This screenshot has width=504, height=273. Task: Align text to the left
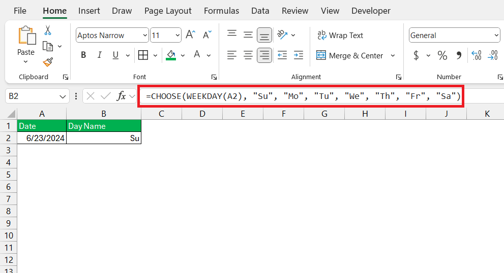232,55
